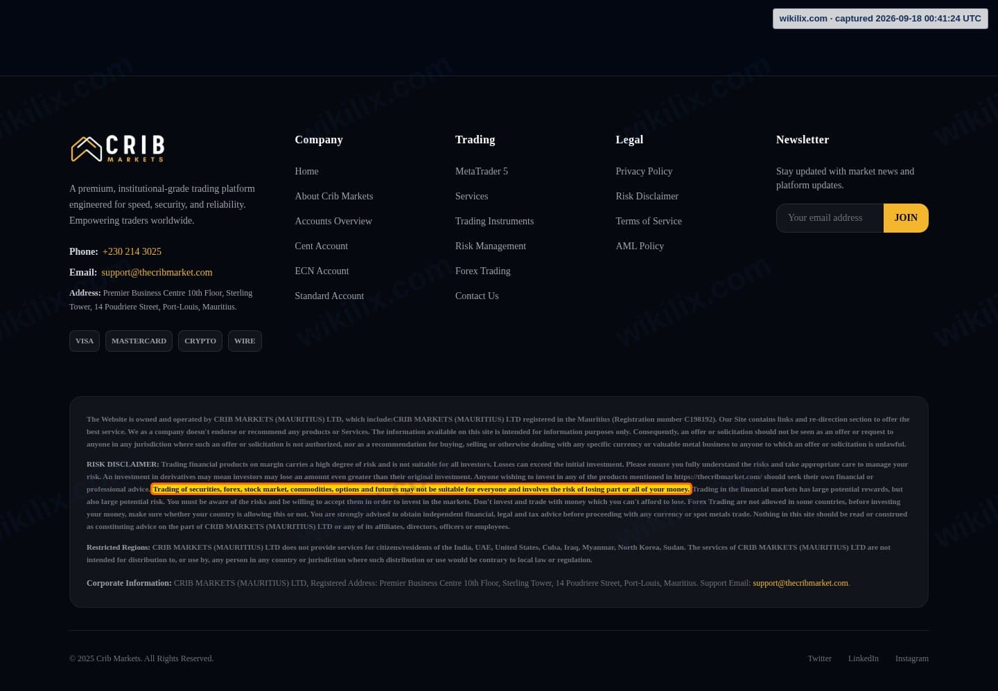
Task: Open the AML Policy link
Action: click(x=639, y=246)
